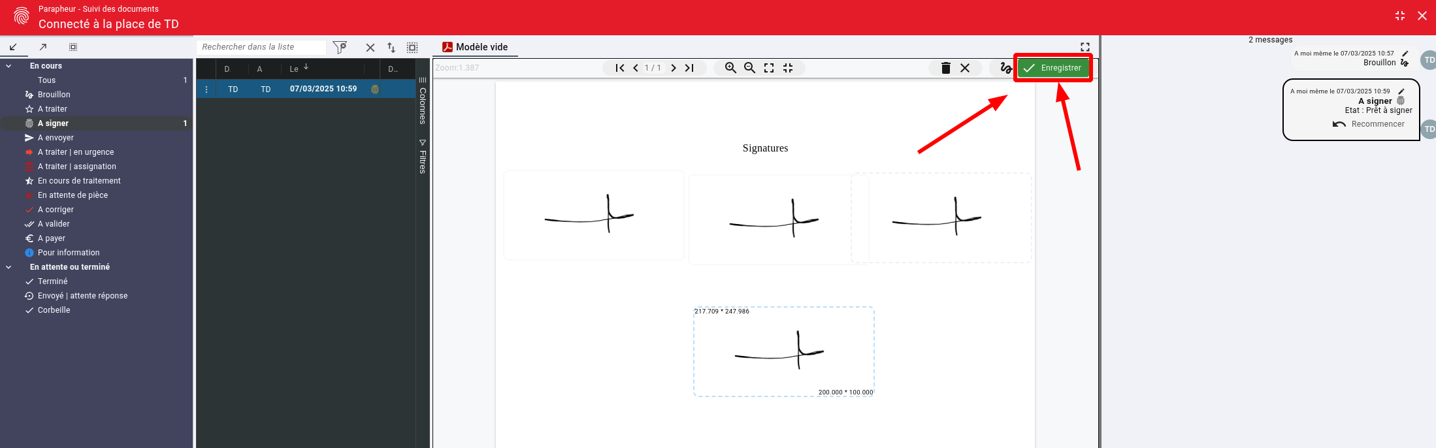This screenshot has height=448, width=1436.
Task: Click the scribble icon next to Brouillon message
Action: (1405, 63)
